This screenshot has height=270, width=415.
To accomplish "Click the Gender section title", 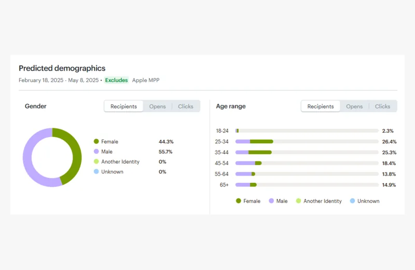I will coord(35,106).
